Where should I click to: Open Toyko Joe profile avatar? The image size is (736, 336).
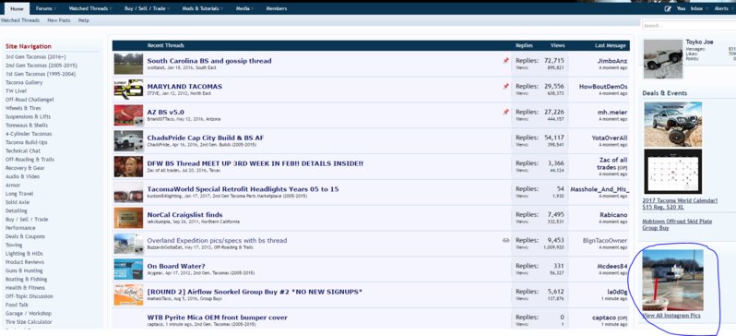[662, 59]
